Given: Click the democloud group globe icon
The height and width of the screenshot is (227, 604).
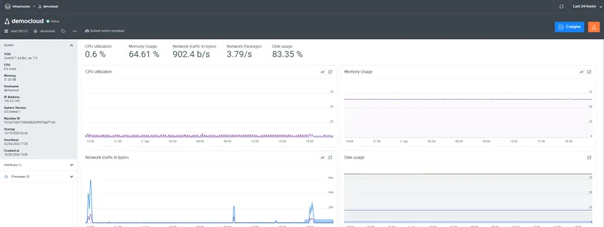Looking at the screenshot, I should pyautogui.click(x=35, y=31).
